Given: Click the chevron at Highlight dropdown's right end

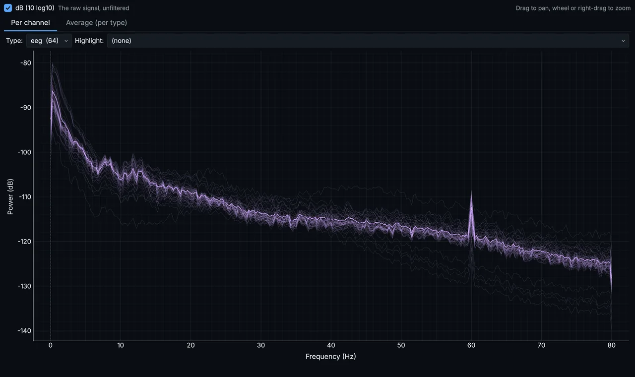Looking at the screenshot, I should pyautogui.click(x=623, y=41).
